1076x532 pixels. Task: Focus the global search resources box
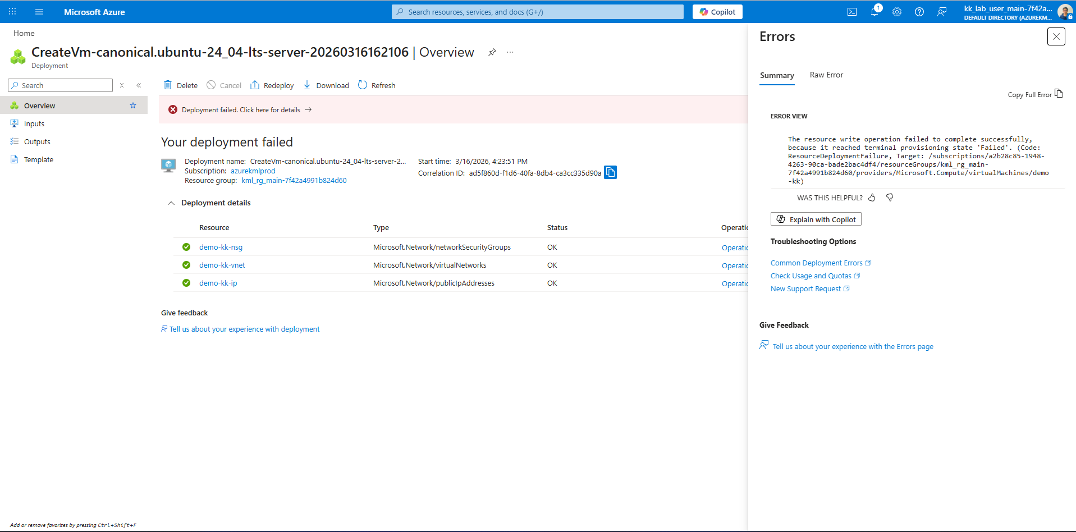point(538,12)
